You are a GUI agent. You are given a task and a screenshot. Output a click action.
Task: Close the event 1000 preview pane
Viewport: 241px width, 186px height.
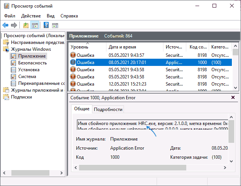click(233, 98)
